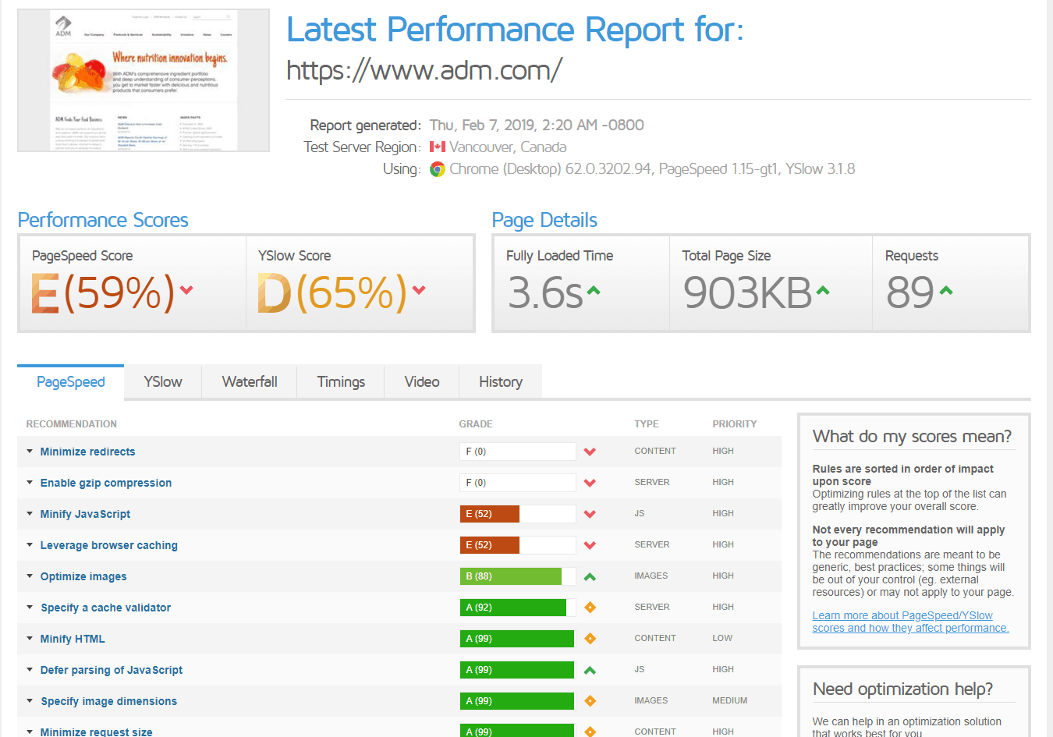Click the E (52) grade bar for Leverage browser caching

(x=517, y=545)
